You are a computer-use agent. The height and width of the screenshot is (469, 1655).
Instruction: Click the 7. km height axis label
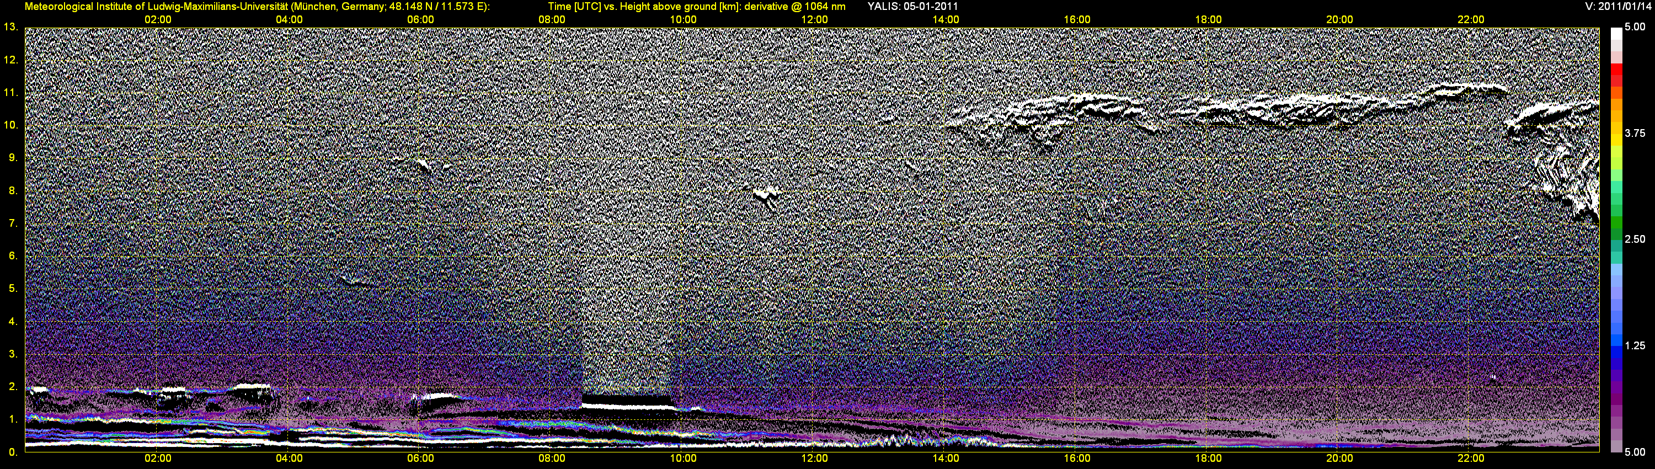[13, 223]
